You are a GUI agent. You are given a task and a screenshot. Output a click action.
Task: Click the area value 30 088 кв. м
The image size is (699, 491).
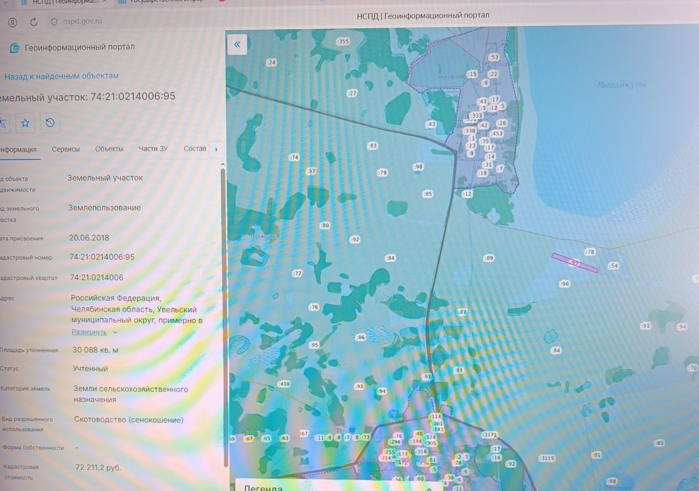[x=96, y=350]
